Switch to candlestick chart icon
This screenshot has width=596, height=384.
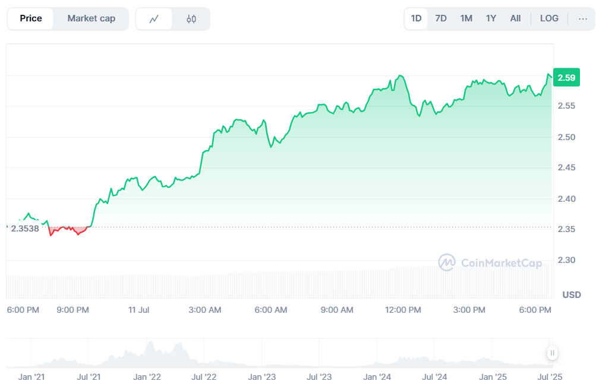tap(191, 19)
